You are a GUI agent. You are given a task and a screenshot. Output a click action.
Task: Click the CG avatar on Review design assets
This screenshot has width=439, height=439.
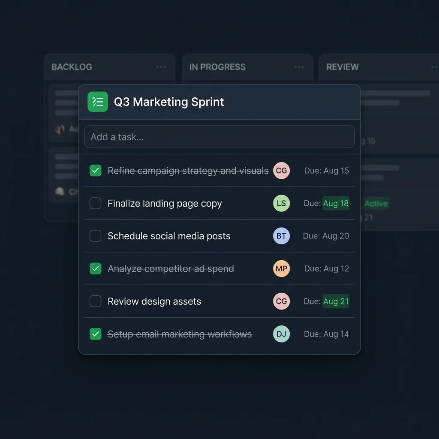pos(281,301)
